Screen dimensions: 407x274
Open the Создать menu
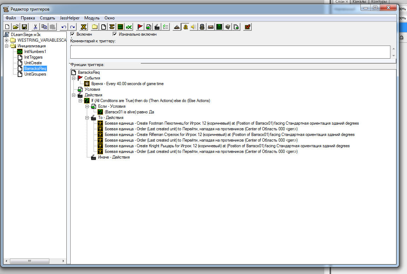48,18
